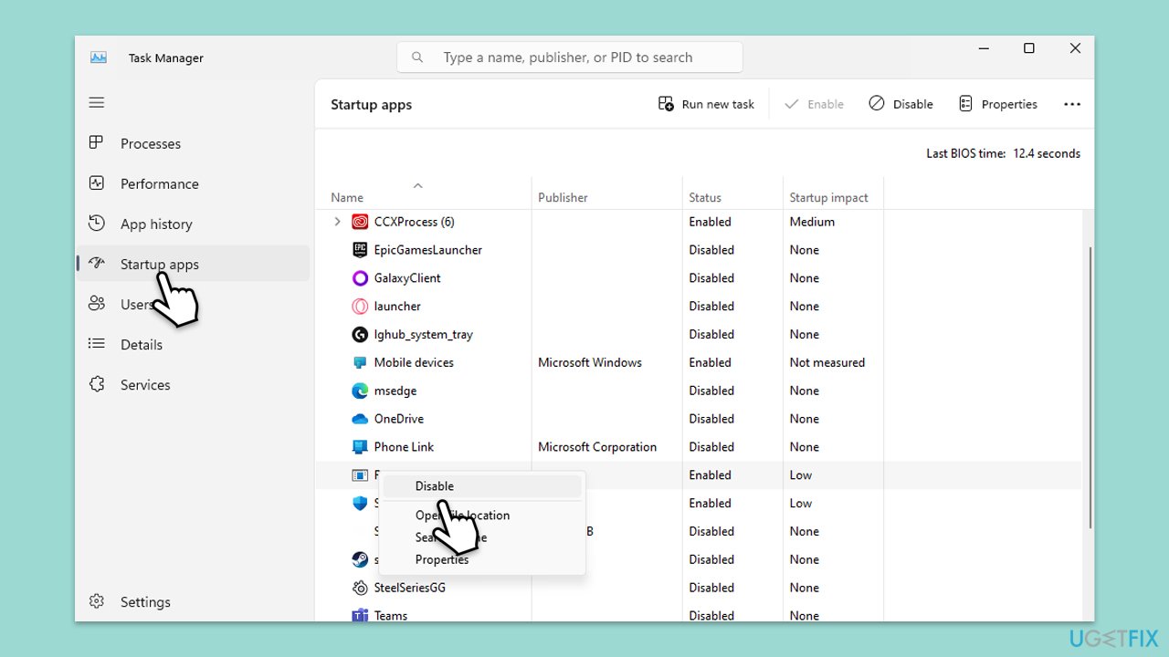
Task: Click the App history clock icon
Action: pos(97,224)
